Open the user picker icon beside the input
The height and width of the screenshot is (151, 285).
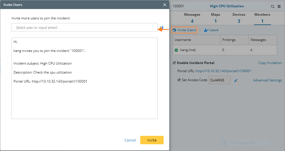pos(162,28)
